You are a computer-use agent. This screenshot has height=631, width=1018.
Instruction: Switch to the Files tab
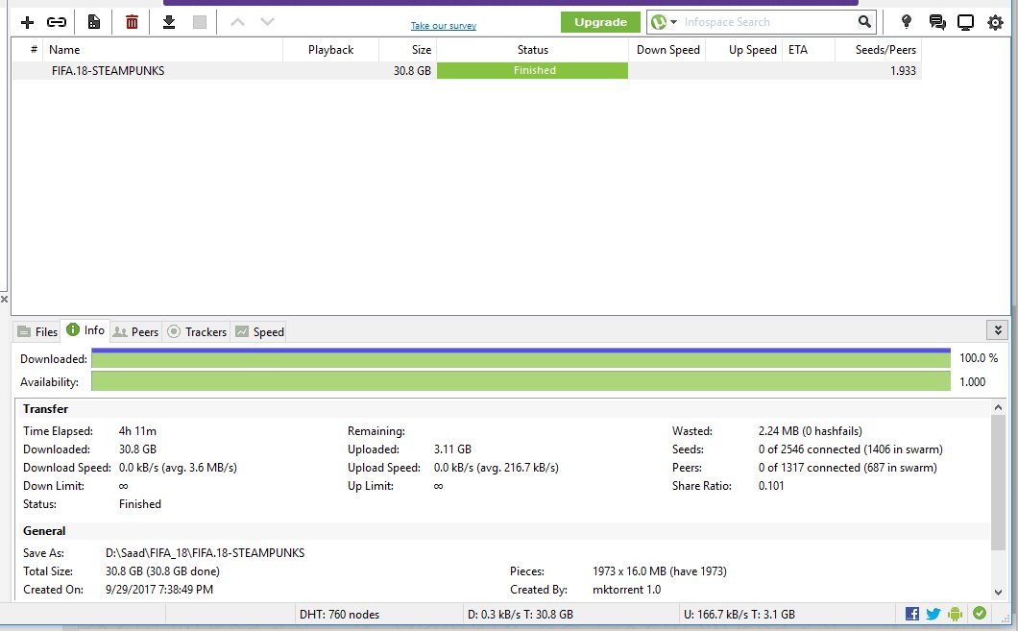pyautogui.click(x=37, y=331)
